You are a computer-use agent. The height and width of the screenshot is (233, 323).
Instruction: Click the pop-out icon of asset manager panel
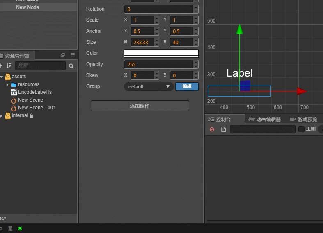pos(63,54)
